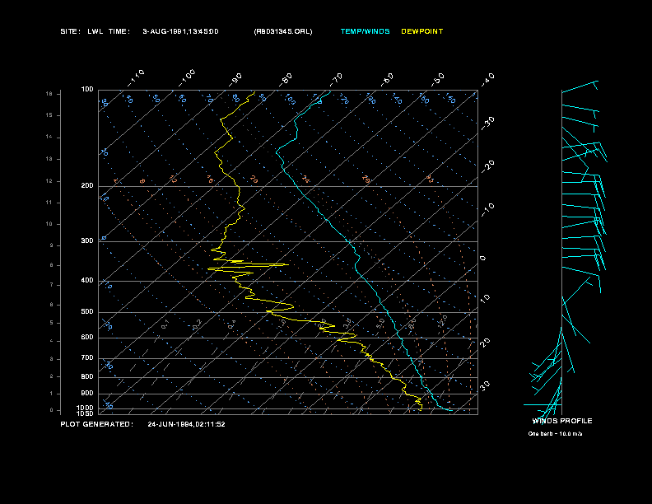Click the 'One barb = 10.0 m/s' note
The image size is (652, 504).
pyautogui.click(x=555, y=434)
